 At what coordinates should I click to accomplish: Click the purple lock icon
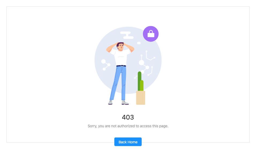(151, 34)
